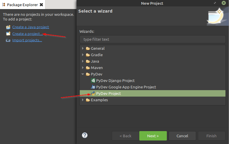Click the Create a Java project icon
Image resolution: width=229 pixels, height=144 pixels.
point(8,27)
